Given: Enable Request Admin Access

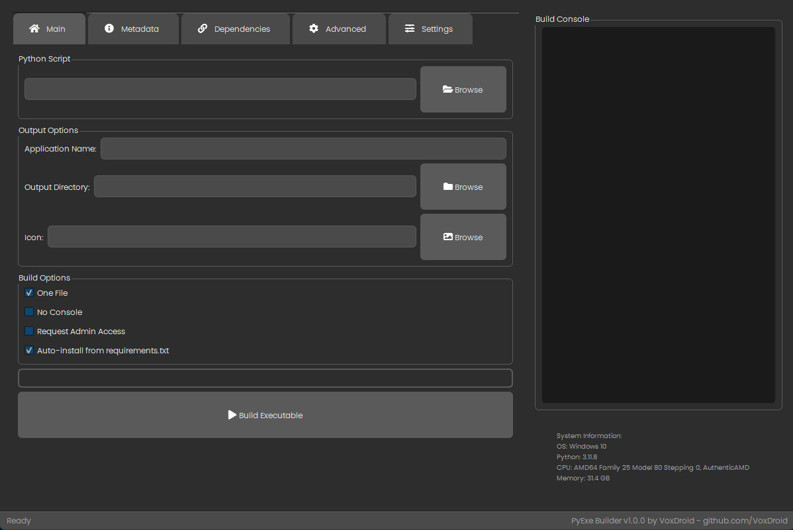Looking at the screenshot, I should (x=28, y=331).
